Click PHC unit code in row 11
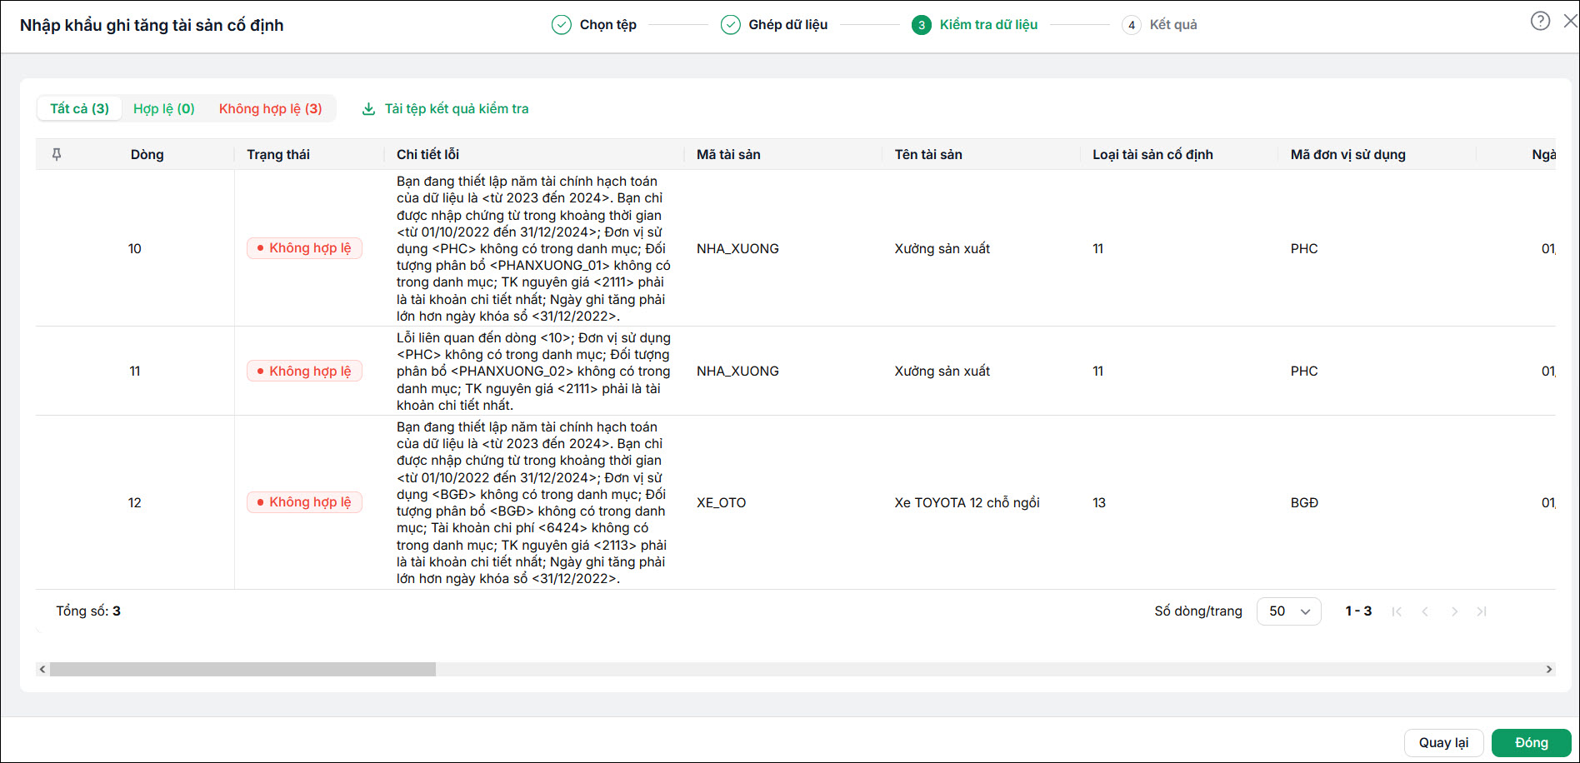The height and width of the screenshot is (763, 1580). [1304, 372]
